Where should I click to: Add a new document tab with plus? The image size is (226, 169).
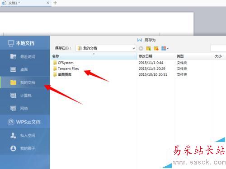click(55, 3)
